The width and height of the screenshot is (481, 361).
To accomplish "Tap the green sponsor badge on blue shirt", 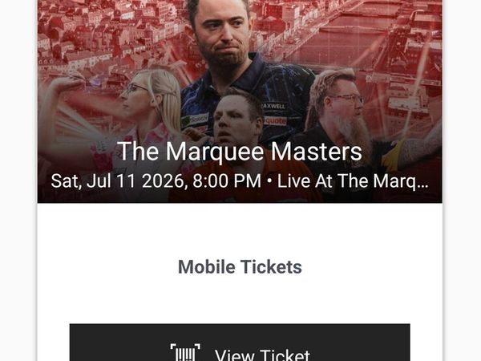I will coord(194,120).
